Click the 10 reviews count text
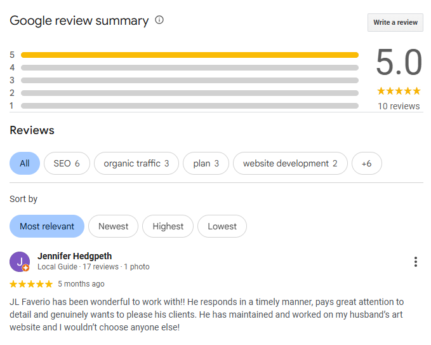This screenshot has height=345, width=431. (399, 106)
